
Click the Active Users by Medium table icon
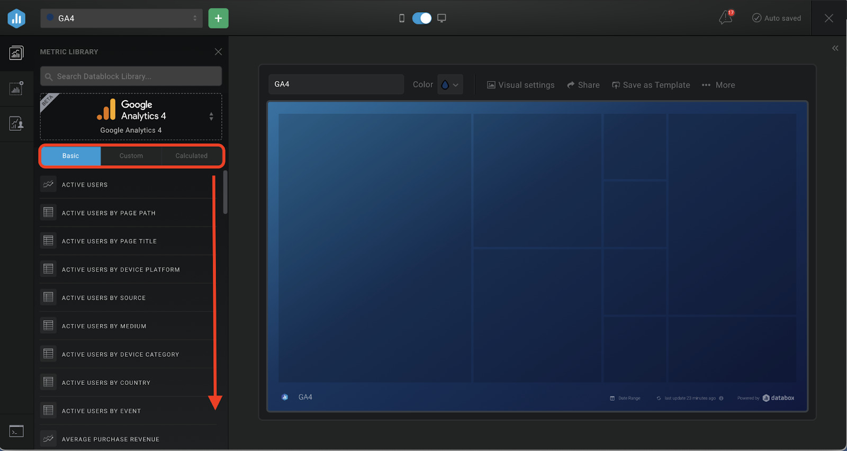point(48,326)
